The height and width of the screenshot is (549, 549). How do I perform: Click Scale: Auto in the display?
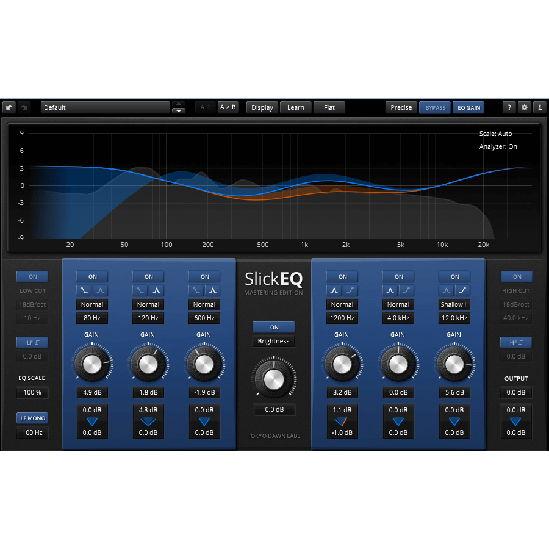495,134
